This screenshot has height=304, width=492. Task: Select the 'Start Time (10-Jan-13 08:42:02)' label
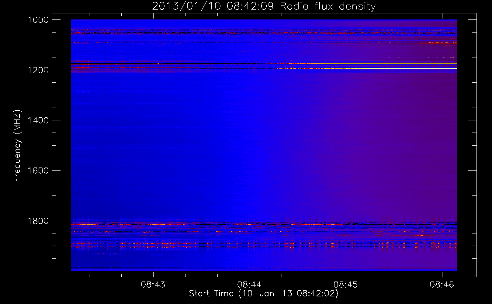click(264, 294)
